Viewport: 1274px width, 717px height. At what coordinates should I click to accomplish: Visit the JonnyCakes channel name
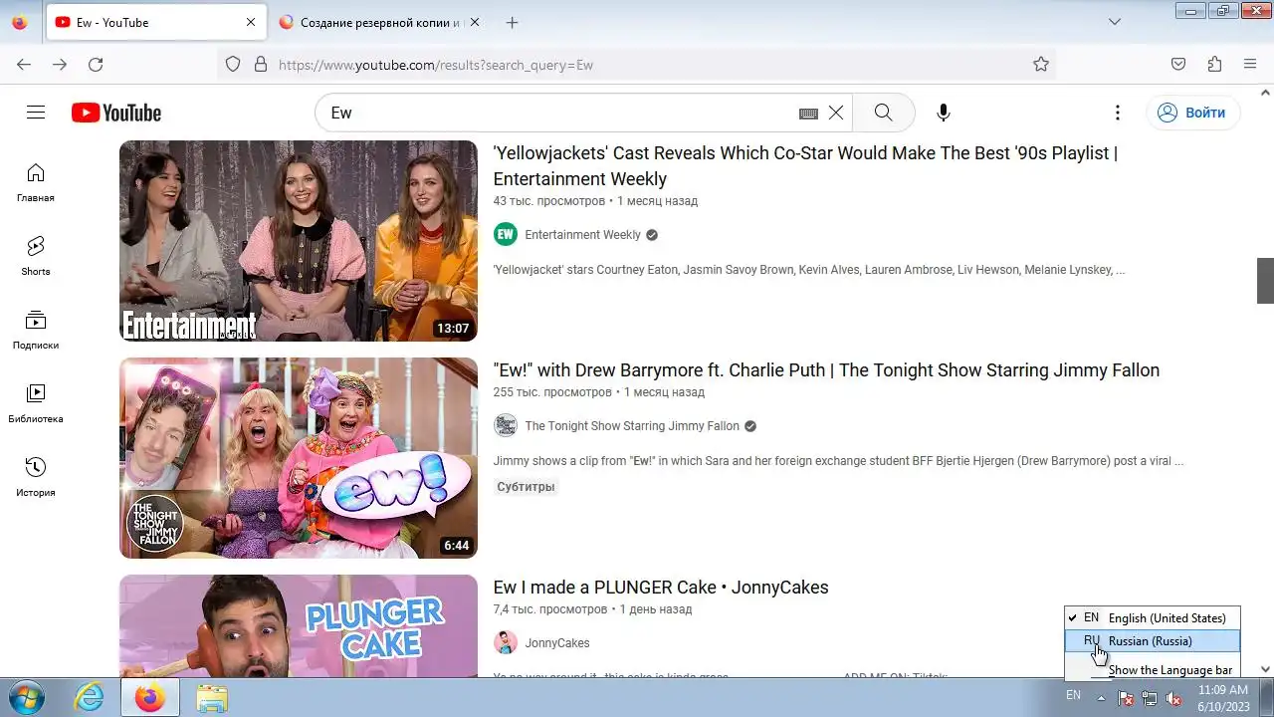point(557,643)
